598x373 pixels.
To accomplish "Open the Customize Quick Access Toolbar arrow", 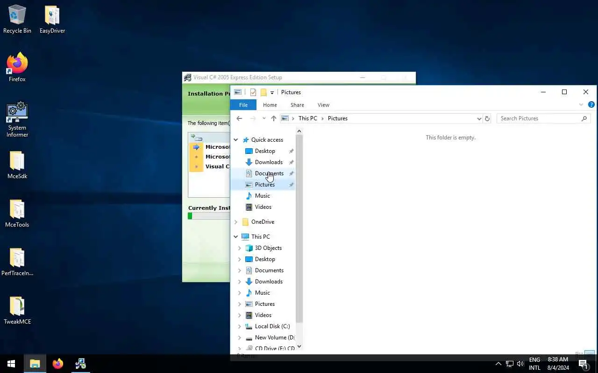I will tap(272, 92).
